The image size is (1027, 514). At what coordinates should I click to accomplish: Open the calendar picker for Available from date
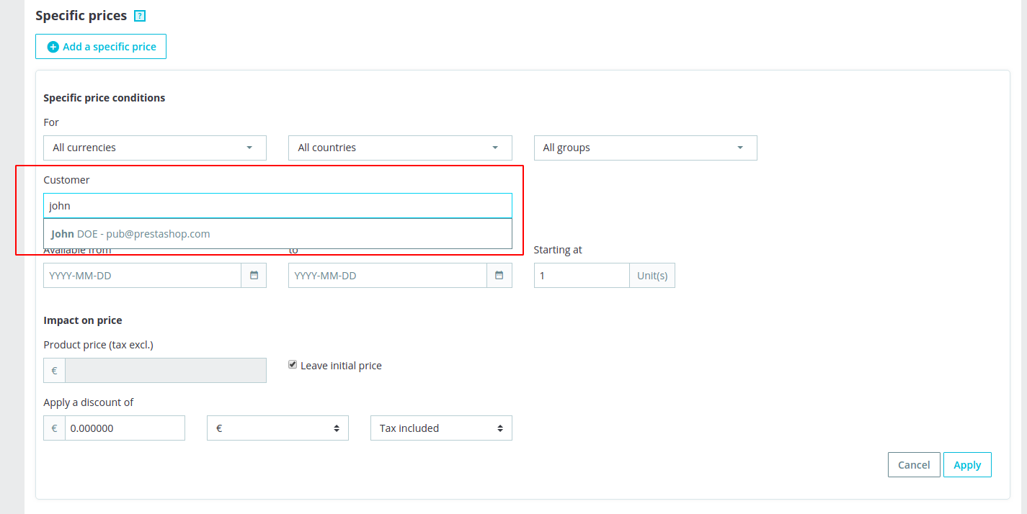pyautogui.click(x=255, y=275)
